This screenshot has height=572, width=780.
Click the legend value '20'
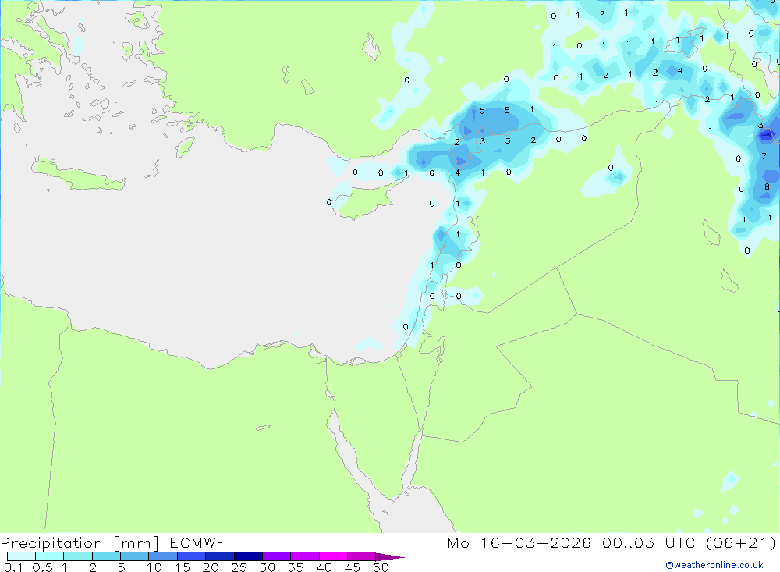coord(211,567)
